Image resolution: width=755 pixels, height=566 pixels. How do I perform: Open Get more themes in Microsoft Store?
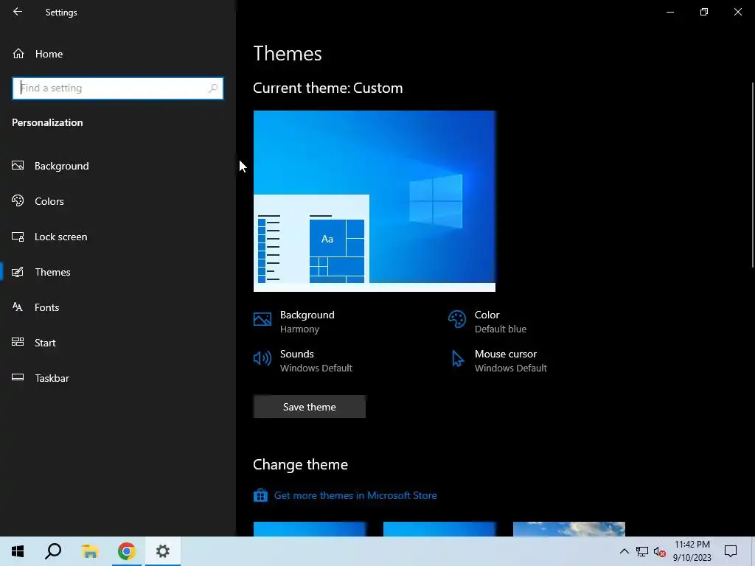355,495
